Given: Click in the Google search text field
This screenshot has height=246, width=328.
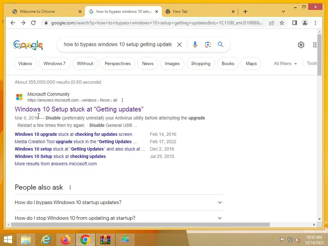Looking at the screenshot, I should 118,45.
